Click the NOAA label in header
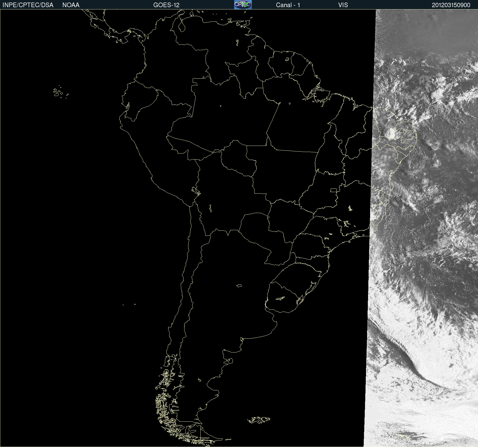478x447 pixels. [x=71, y=5]
